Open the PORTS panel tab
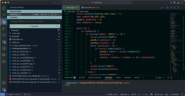The image size is (185, 96). tap(118, 78)
